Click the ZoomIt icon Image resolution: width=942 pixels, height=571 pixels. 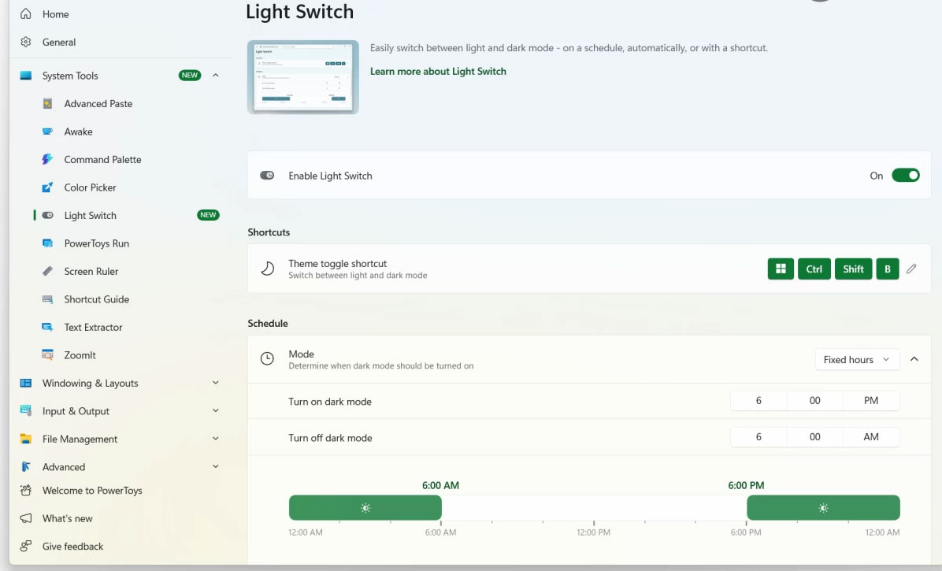click(x=47, y=355)
